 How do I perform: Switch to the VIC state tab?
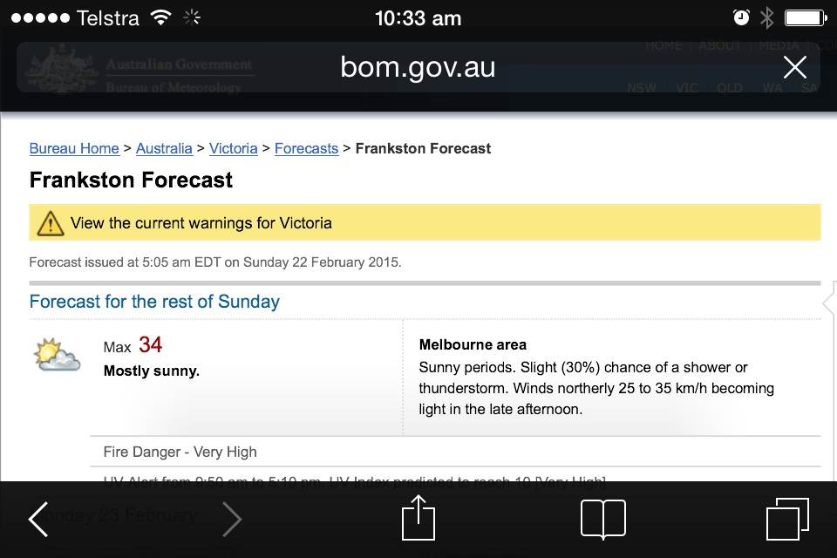(686, 88)
